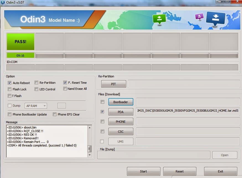
Task: Click the 'sboot.bin' log line
Action: tap(22, 127)
